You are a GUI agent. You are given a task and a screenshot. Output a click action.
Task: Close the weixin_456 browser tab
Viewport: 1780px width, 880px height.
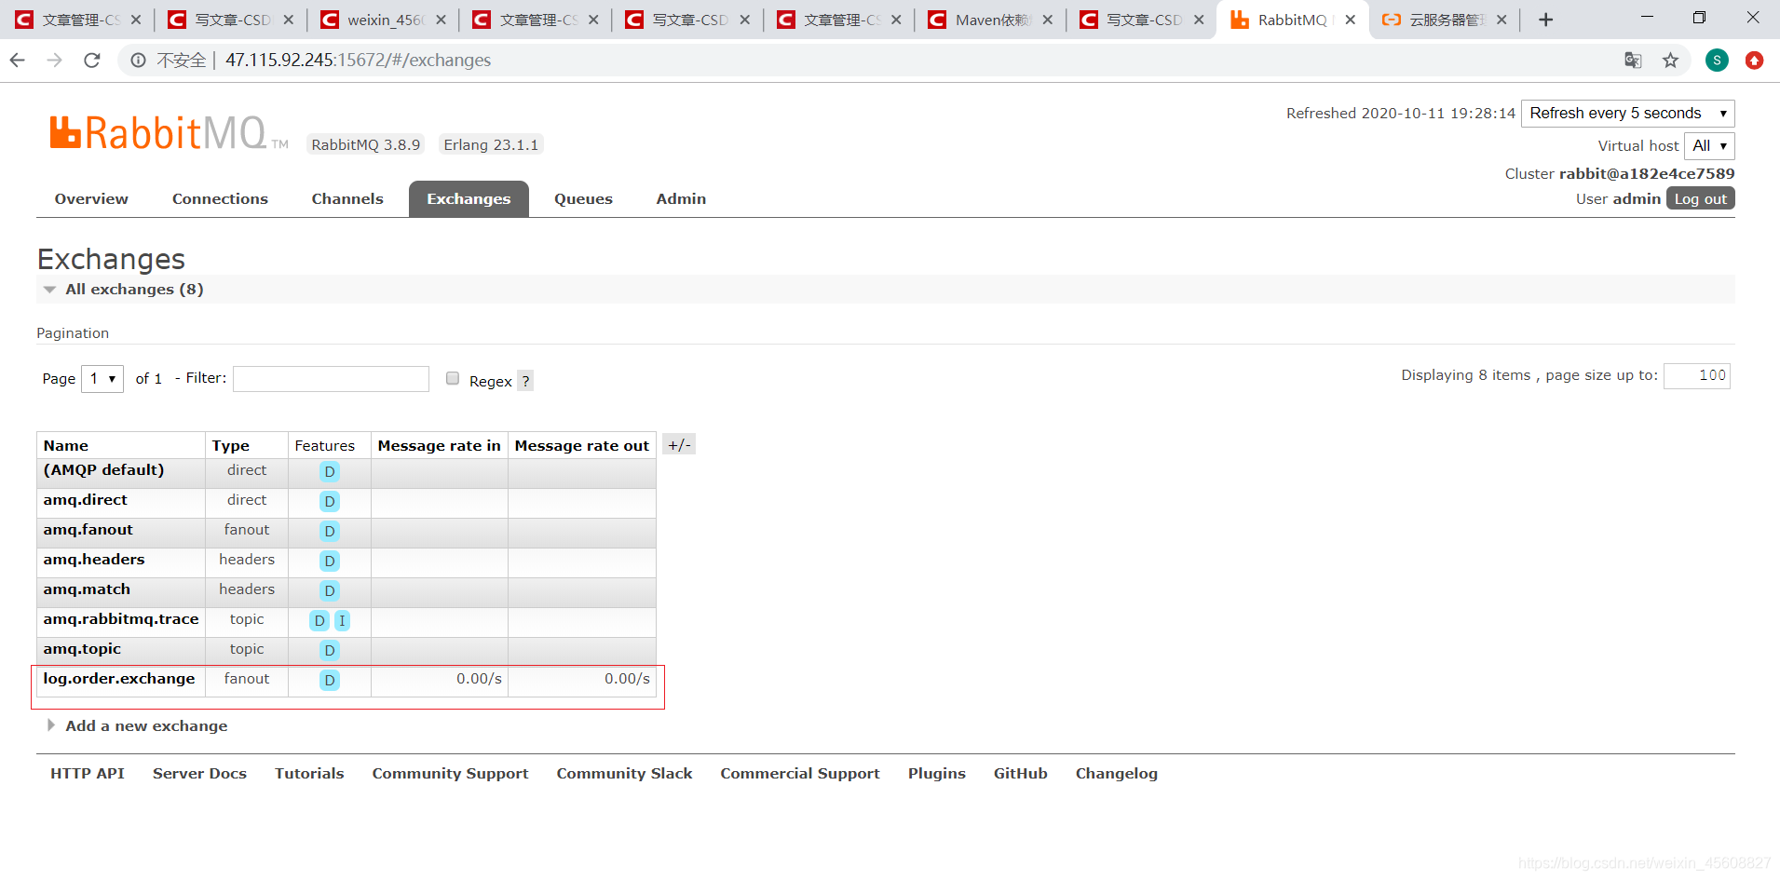click(x=441, y=20)
